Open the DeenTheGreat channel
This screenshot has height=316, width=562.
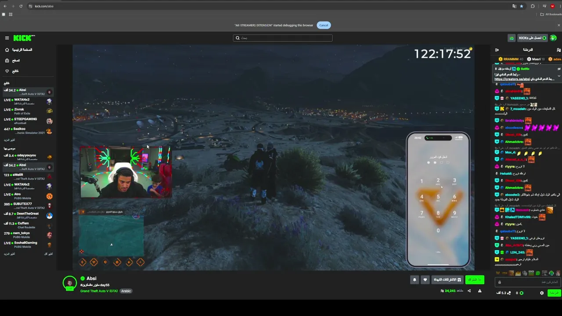(28, 215)
